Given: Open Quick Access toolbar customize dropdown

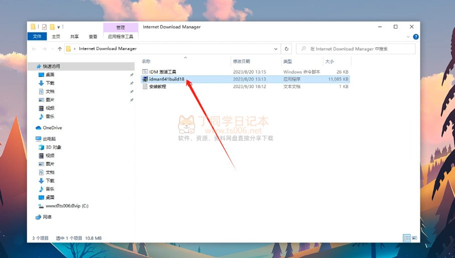Looking at the screenshot, I should [59, 27].
